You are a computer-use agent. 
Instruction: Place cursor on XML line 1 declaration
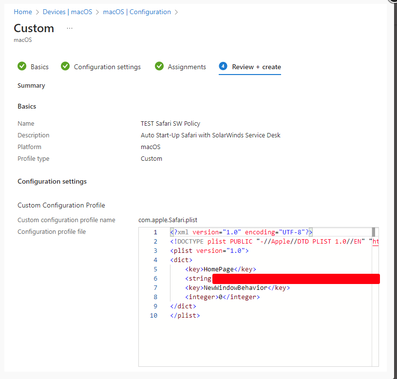[241, 232]
